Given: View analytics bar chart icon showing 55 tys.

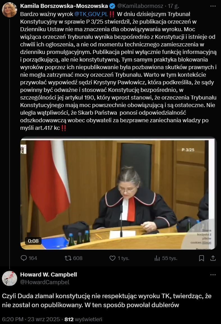Looking at the screenshot, I should pos(157,258).
